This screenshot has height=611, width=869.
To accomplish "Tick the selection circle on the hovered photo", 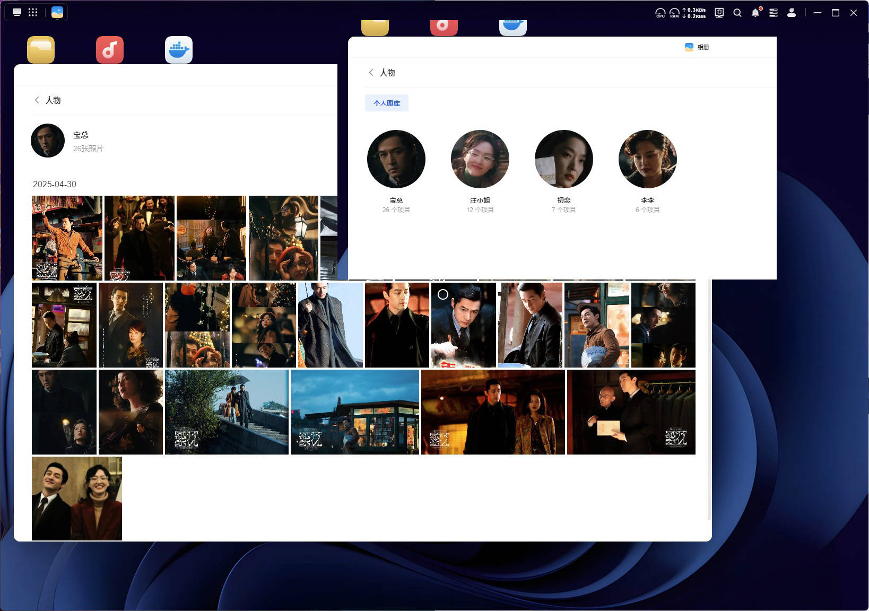I will 443,294.
